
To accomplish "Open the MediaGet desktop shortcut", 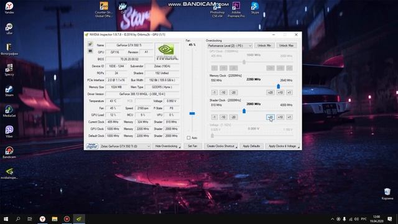I will [9, 111].
